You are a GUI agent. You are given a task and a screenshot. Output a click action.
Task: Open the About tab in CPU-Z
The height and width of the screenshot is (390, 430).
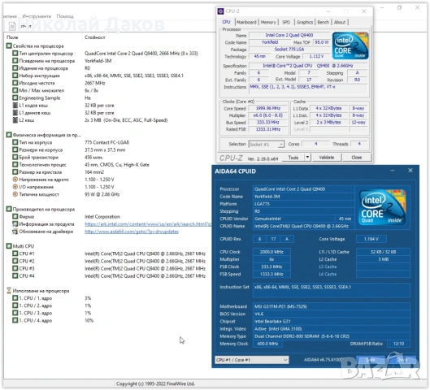pyautogui.click(x=340, y=22)
